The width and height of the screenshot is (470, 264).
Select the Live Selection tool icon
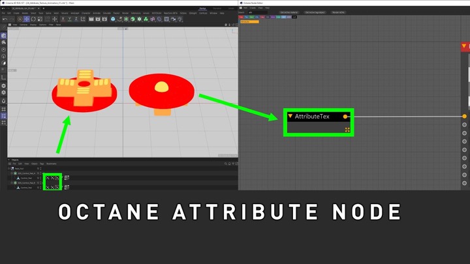20,19
